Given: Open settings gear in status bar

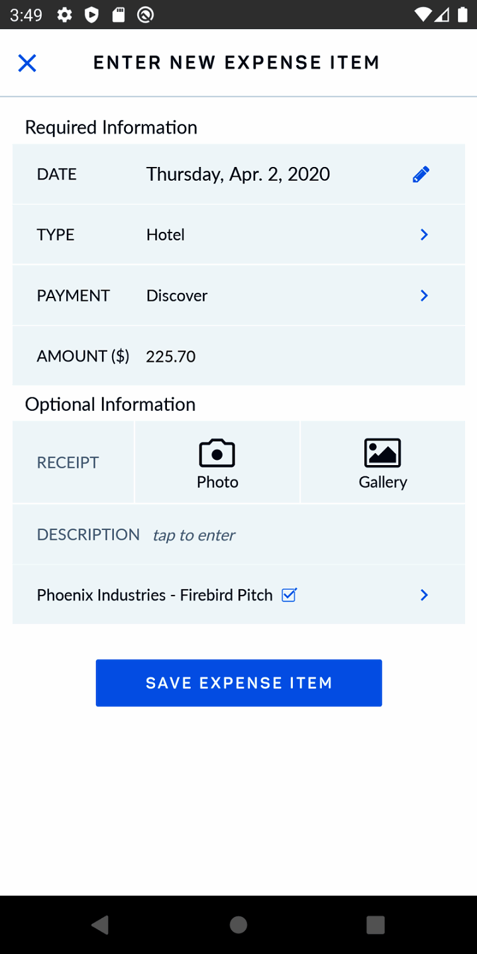Looking at the screenshot, I should point(64,15).
